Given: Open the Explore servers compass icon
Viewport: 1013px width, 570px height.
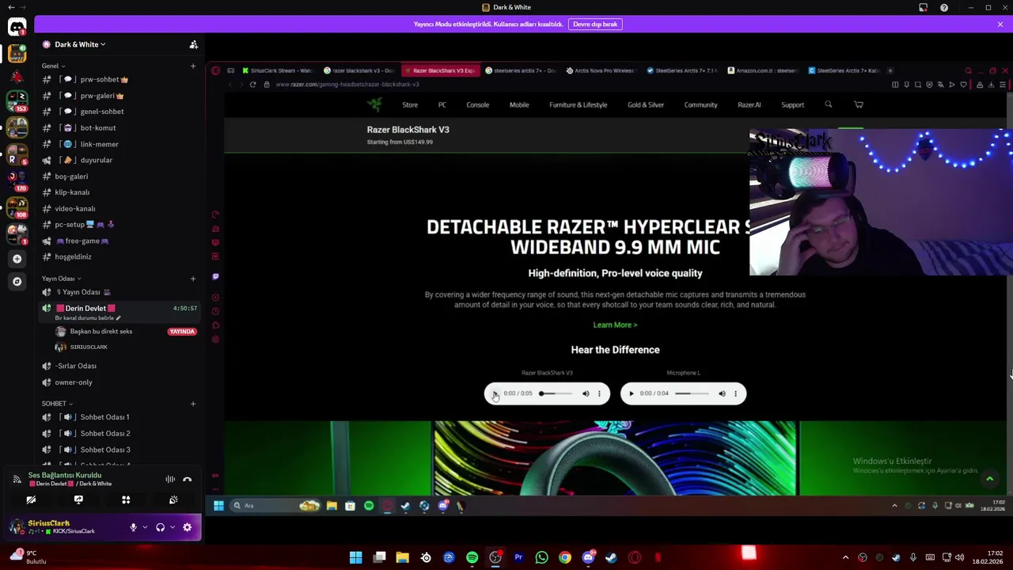Looking at the screenshot, I should tap(17, 281).
